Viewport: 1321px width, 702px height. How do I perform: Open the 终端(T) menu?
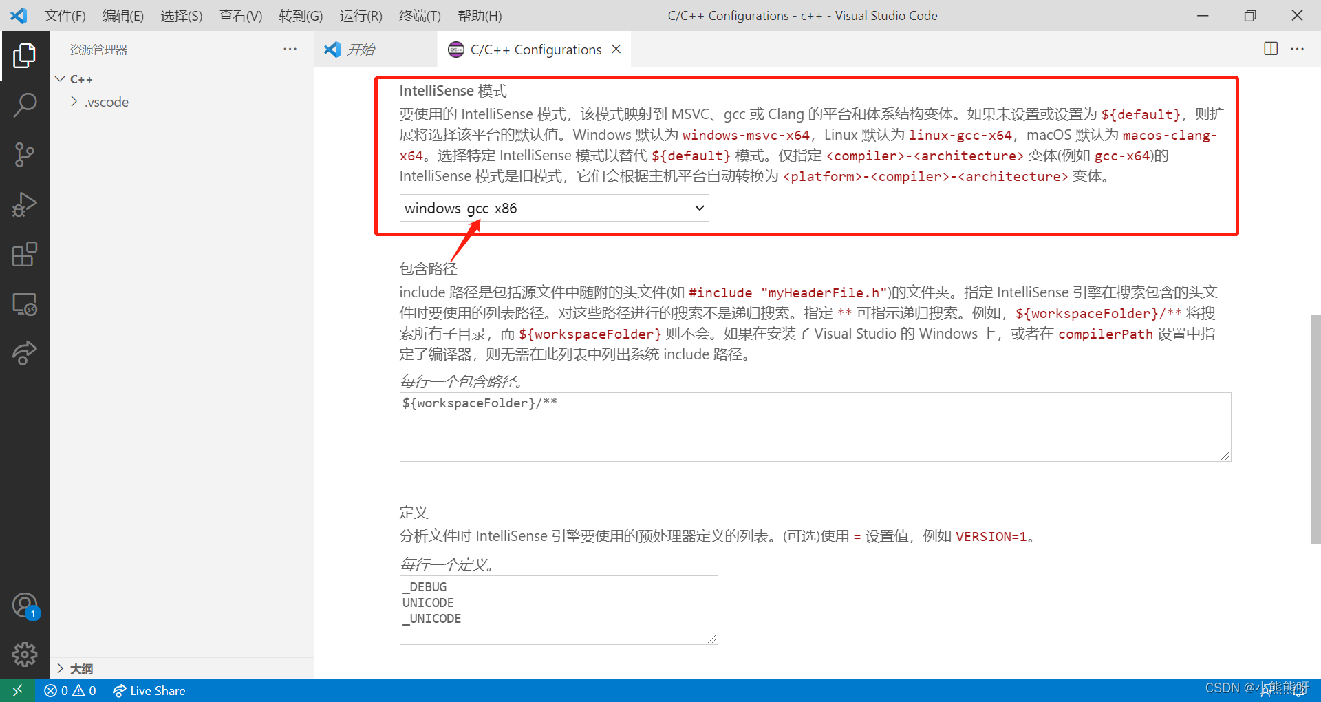coord(420,15)
